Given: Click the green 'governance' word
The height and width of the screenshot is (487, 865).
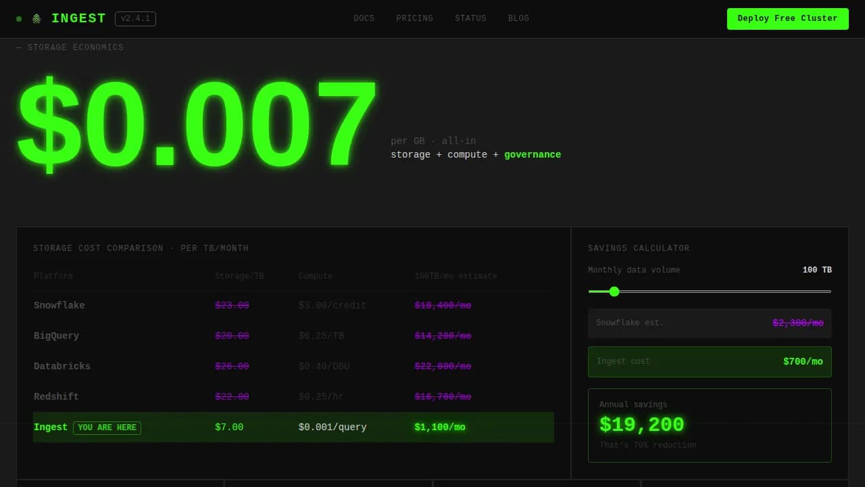Looking at the screenshot, I should pos(533,155).
